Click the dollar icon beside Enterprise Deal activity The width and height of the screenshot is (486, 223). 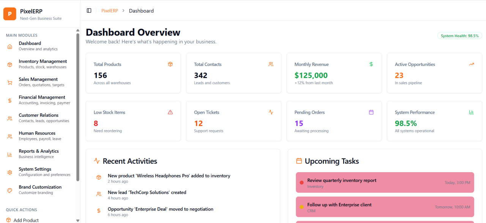[99, 210]
